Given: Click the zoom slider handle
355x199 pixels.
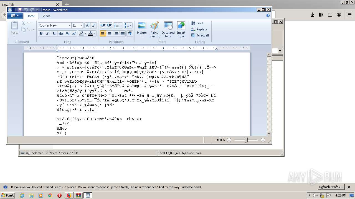Looking at the screenshot, I should pyautogui.click(x=246, y=140).
